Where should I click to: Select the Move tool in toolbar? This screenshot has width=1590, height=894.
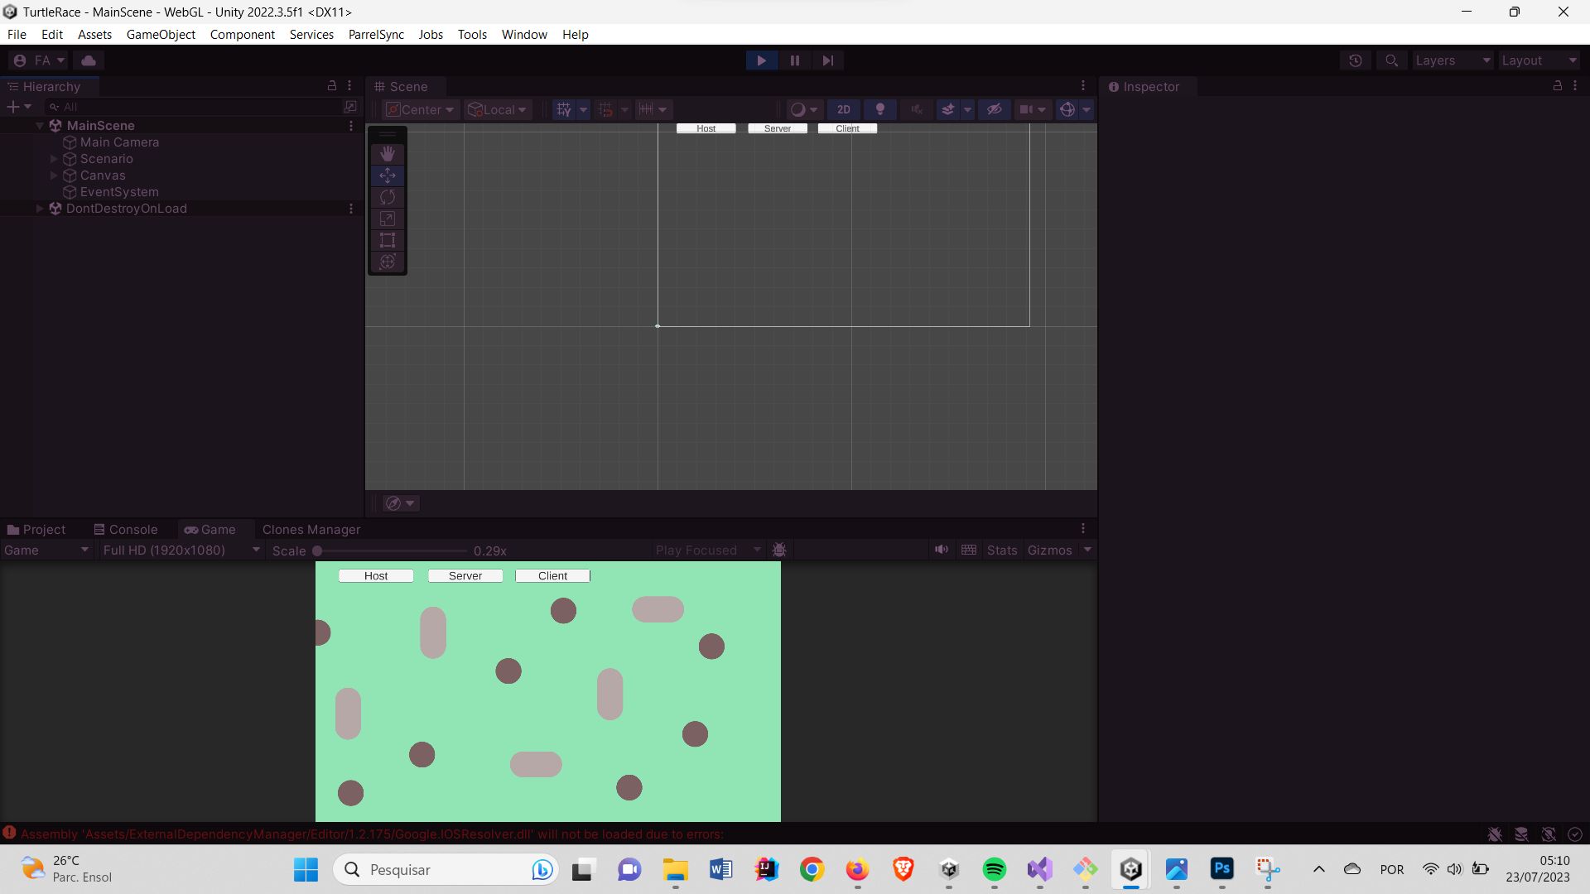[x=388, y=175]
